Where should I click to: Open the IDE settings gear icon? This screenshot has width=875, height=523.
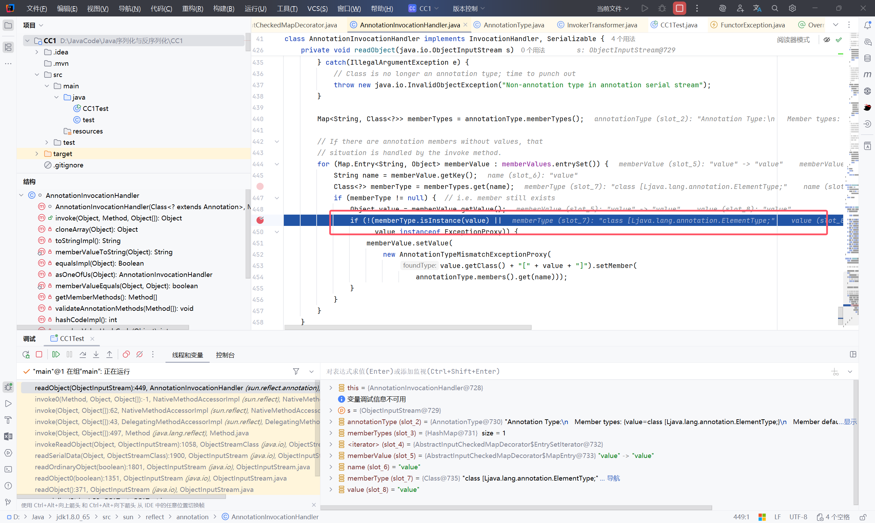792,9
